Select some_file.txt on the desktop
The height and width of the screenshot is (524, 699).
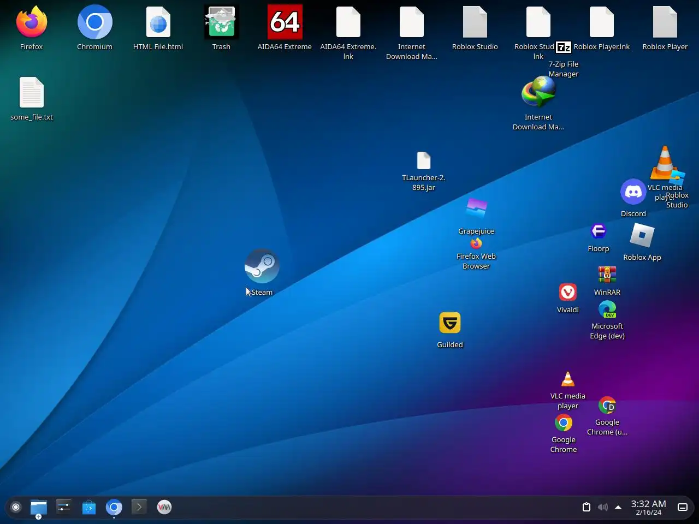[x=32, y=92]
